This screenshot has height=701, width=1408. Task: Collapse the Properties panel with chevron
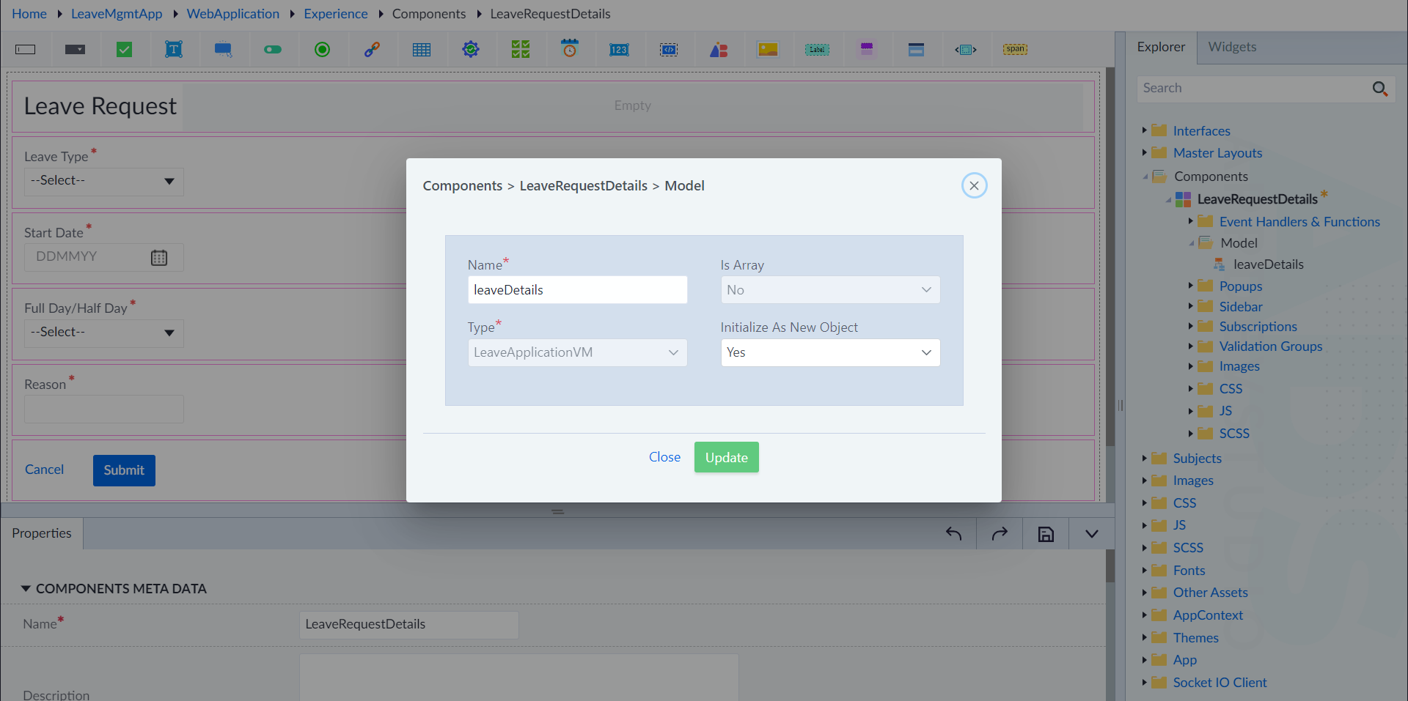click(x=1091, y=534)
